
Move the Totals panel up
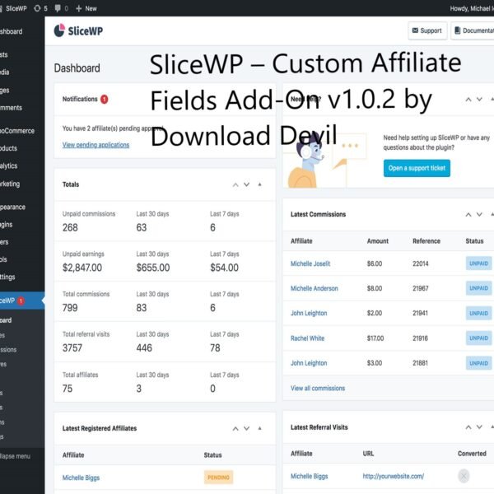(235, 184)
